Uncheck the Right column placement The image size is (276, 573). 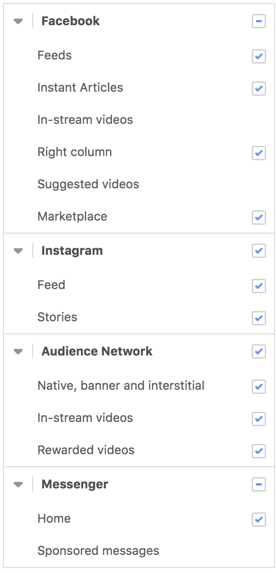pyautogui.click(x=259, y=153)
